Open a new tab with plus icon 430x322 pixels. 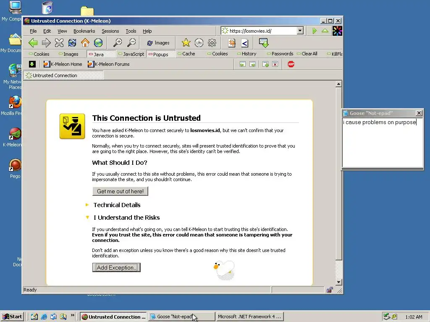coord(265,64)
